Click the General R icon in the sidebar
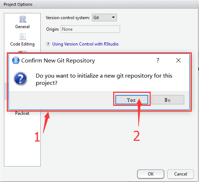The image size is (199, 182). [x=23, y=19]
